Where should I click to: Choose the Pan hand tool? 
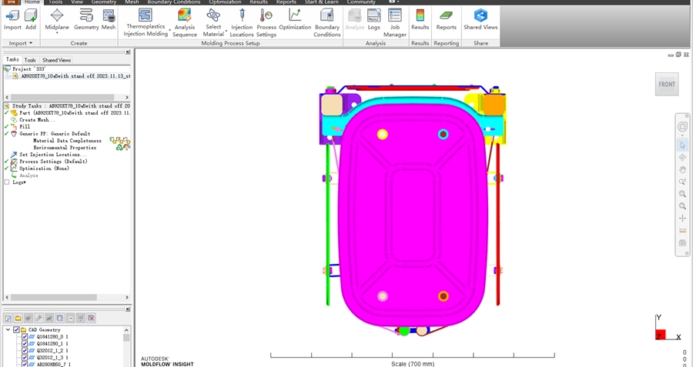[x=682, y=169]
